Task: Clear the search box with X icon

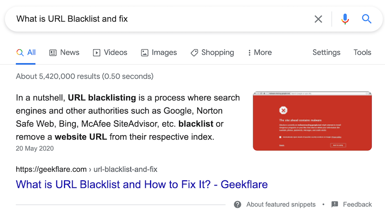Action: [x=319, y=19]
